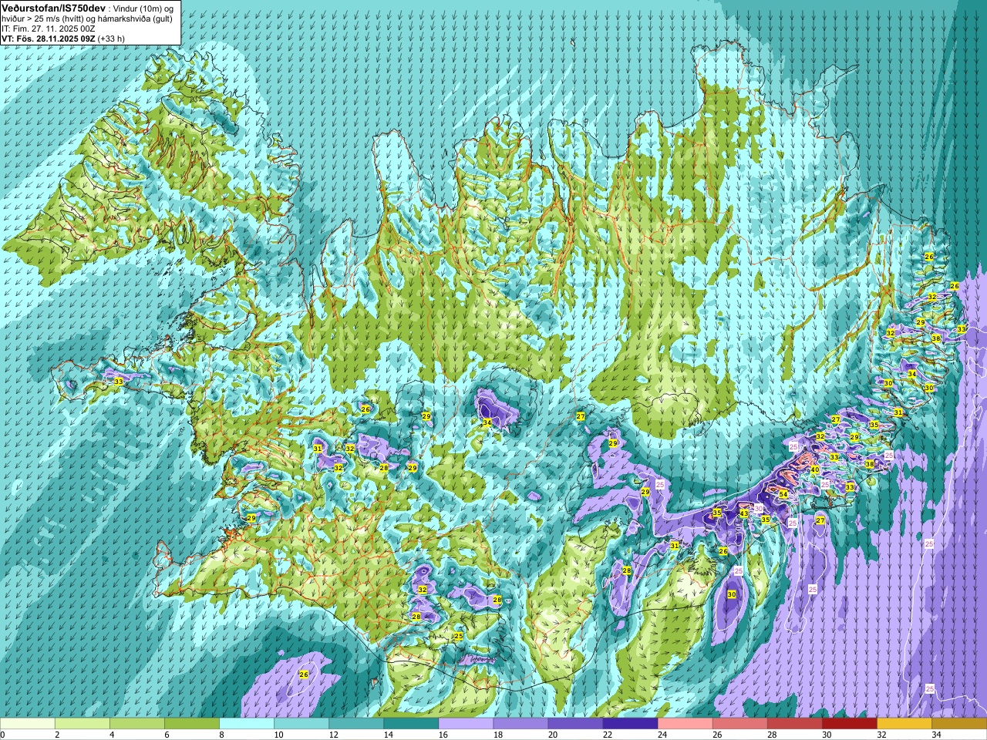Click the legend scale number 12
The height and width of the screenshot is (740, 987).
[334, 735]
